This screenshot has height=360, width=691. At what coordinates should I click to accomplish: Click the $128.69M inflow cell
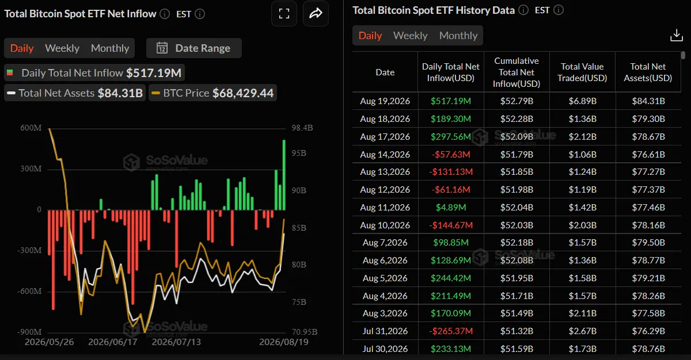tap(451, 261)
